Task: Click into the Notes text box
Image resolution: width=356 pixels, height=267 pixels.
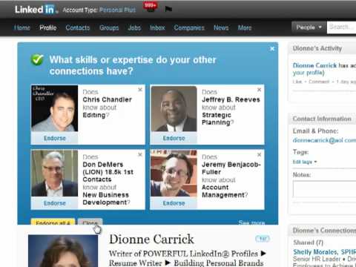Action: click(324, 188)
